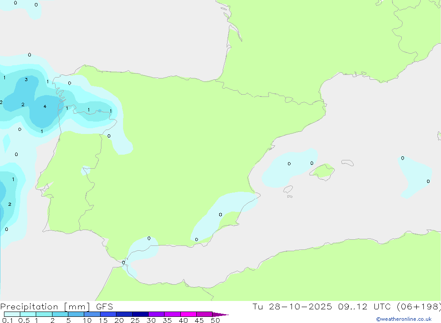This screenshot has height=323, width=441.
Task: Click the "10" legend scale label
Action: tap(87, 320)
